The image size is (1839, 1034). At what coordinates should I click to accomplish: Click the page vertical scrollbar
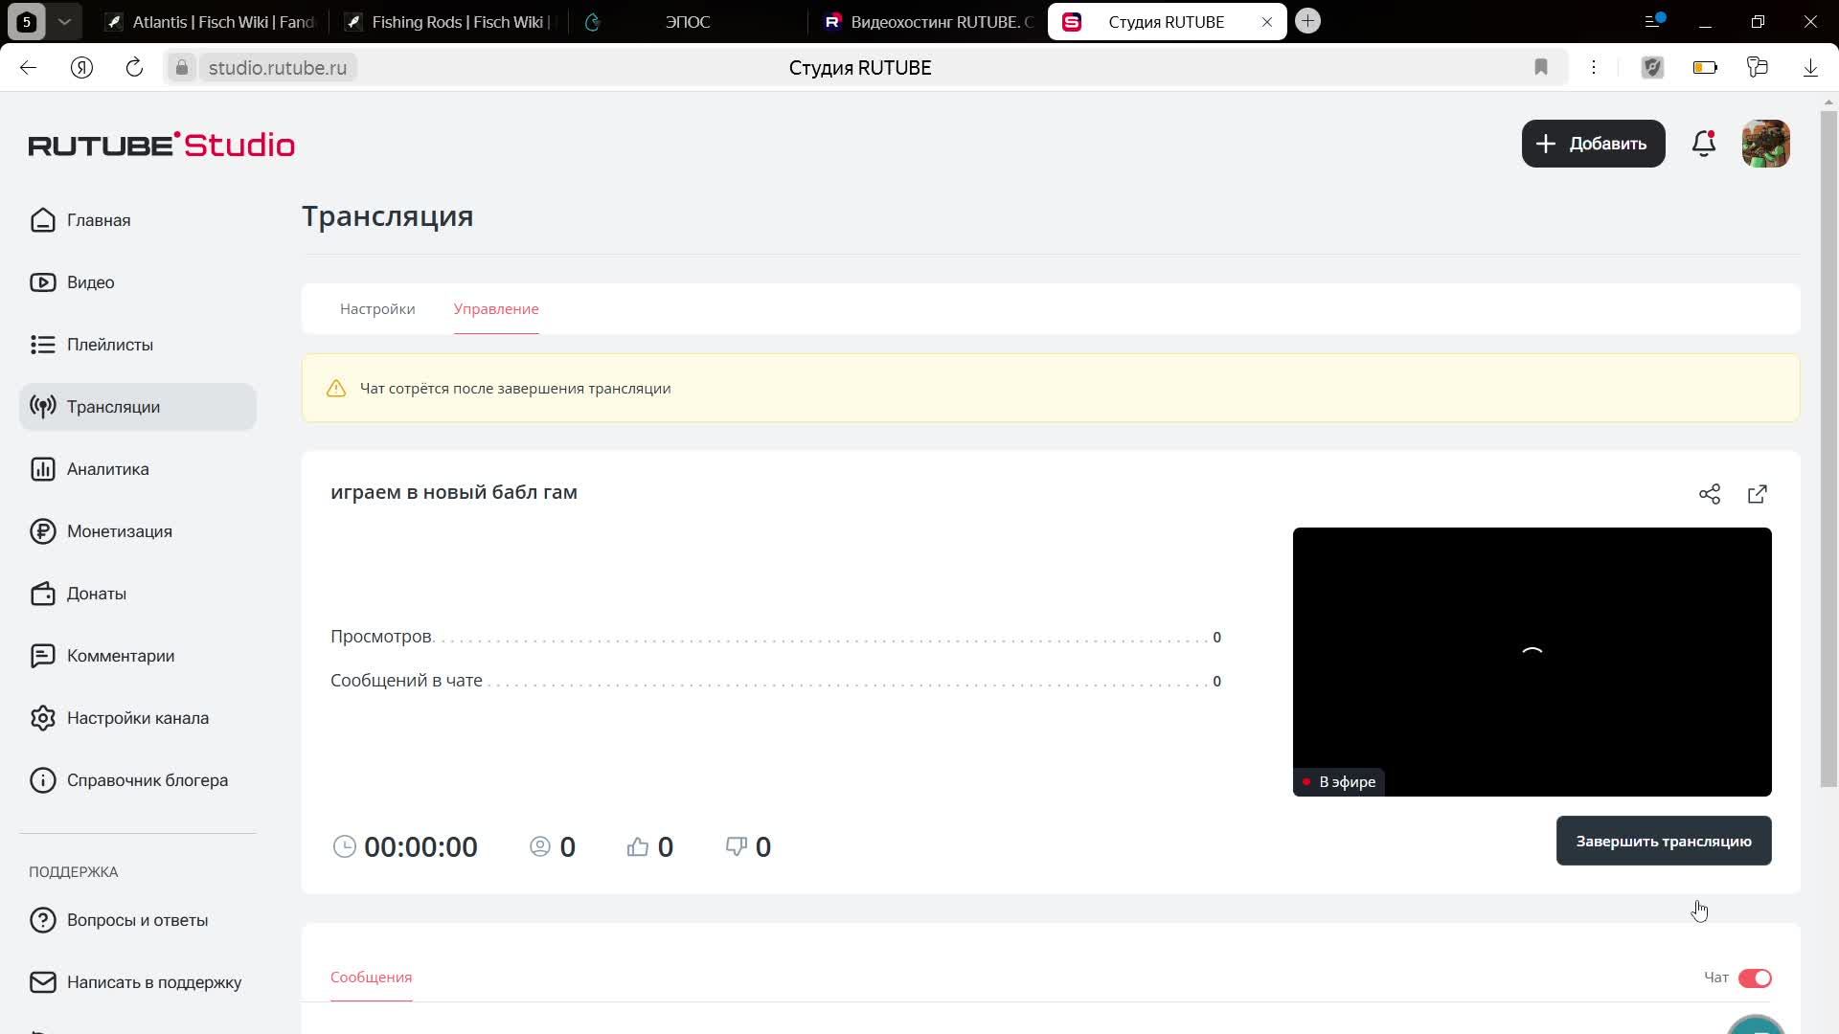1828,450
